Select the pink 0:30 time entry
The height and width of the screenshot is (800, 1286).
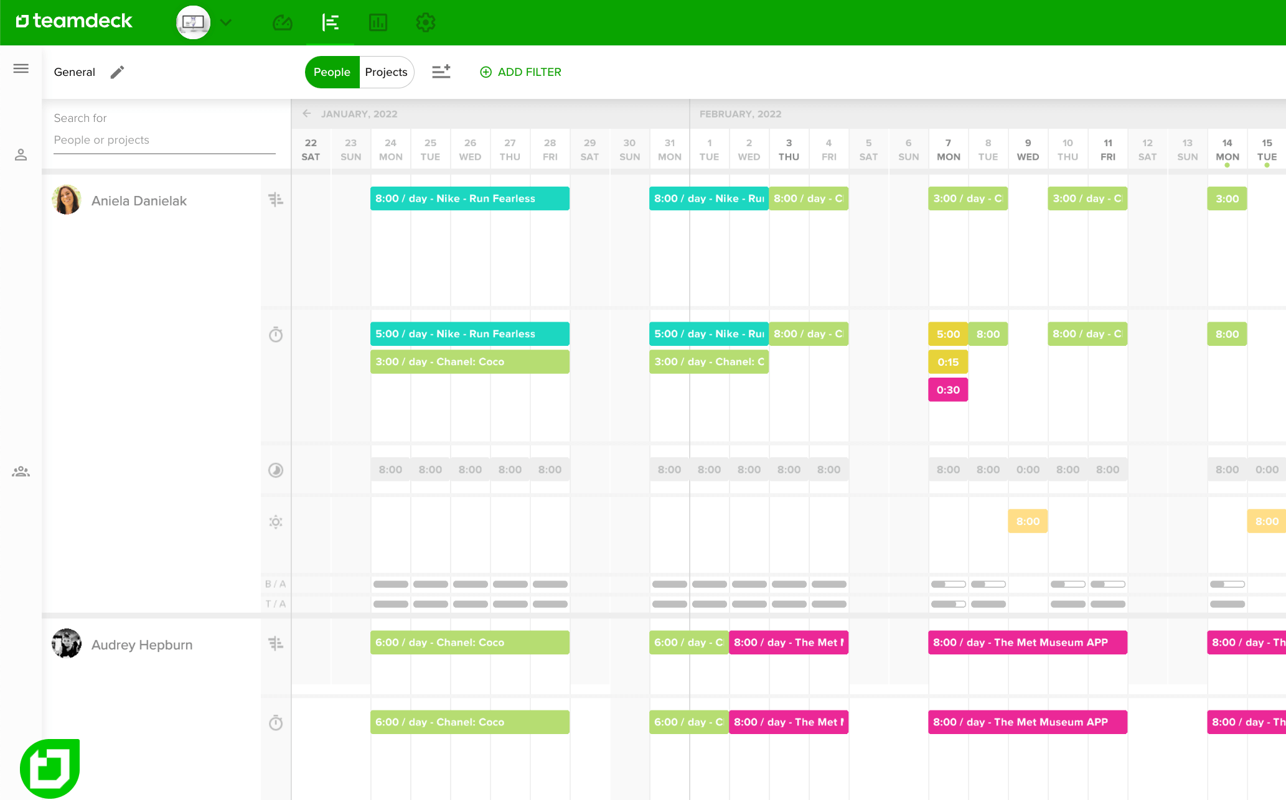[948, 390]
